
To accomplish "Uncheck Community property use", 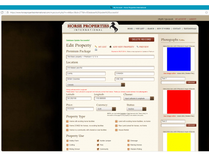I will point(98,149).
